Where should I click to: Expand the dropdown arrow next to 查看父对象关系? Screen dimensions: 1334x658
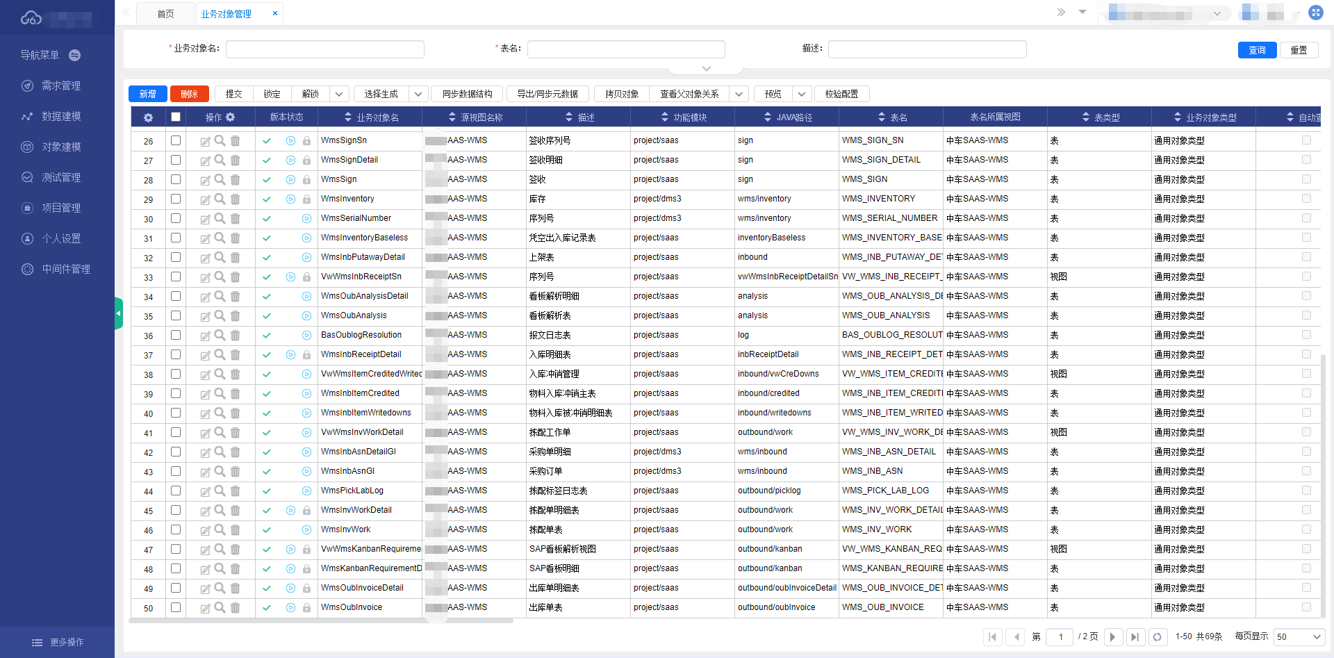click(x=739, y=94)
